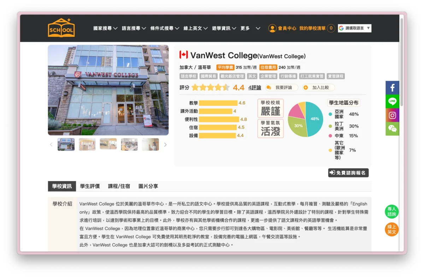Viewport: 424px width, 277px height.
Task: Open Facebook share icon on sidebar
Action: pos(392,88)
